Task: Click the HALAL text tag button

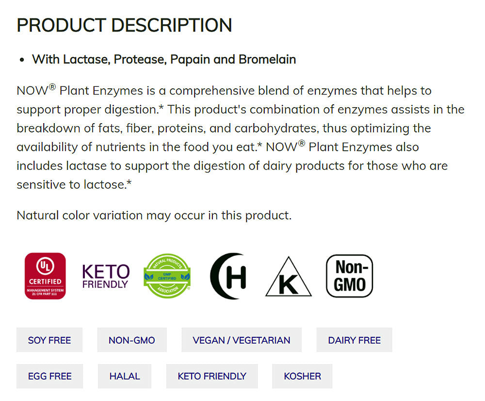Action: (125, 376)
